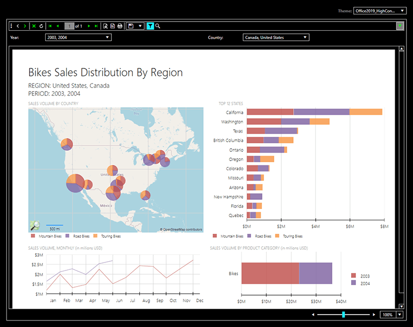Viewport: 413px width, 327px height.
Task: Go to first page of report
Action: 50,26
